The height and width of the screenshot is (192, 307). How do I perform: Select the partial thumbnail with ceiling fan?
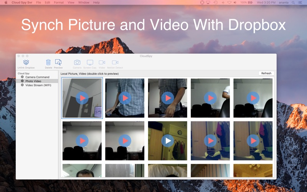point(253,170)
